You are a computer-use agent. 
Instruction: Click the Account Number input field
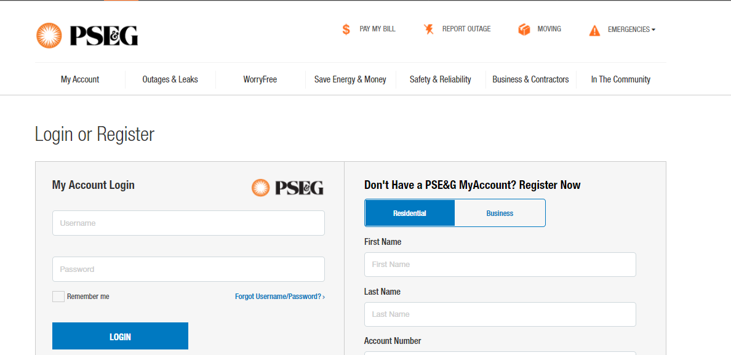[x=500, y=354]
